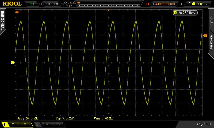Click the rising edge trigger icon
This screenshot has height=128, width=214.
(x=189, y=4)
